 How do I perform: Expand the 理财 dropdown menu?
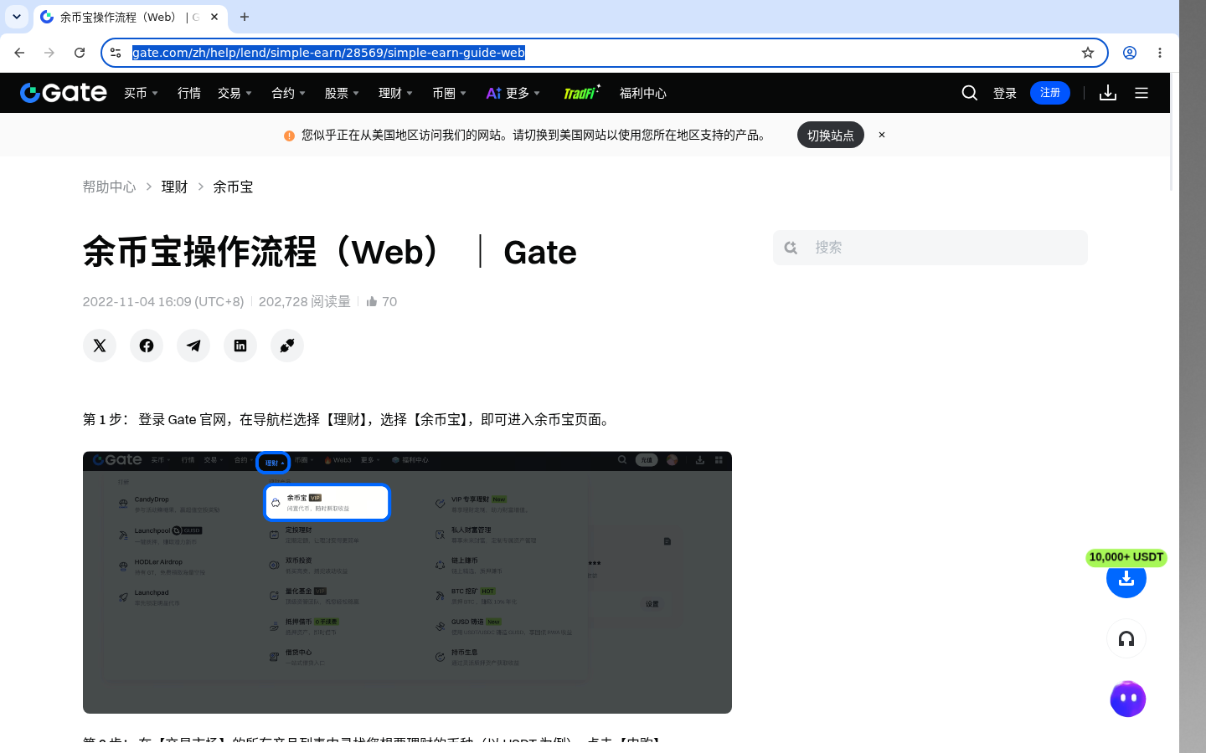coord(396,93)
